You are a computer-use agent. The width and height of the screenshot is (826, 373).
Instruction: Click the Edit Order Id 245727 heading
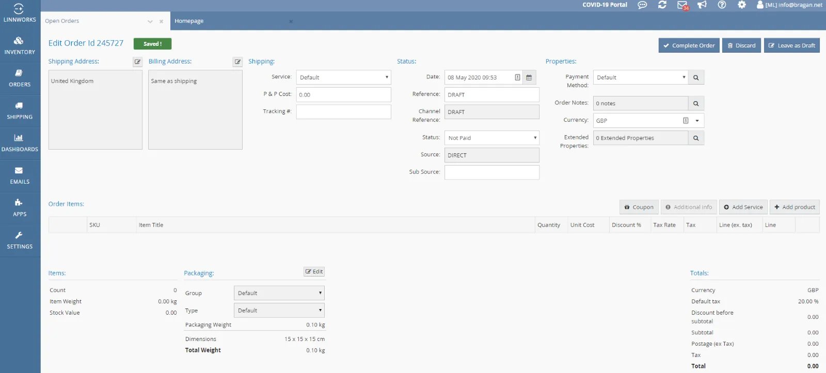coord(86,43)
